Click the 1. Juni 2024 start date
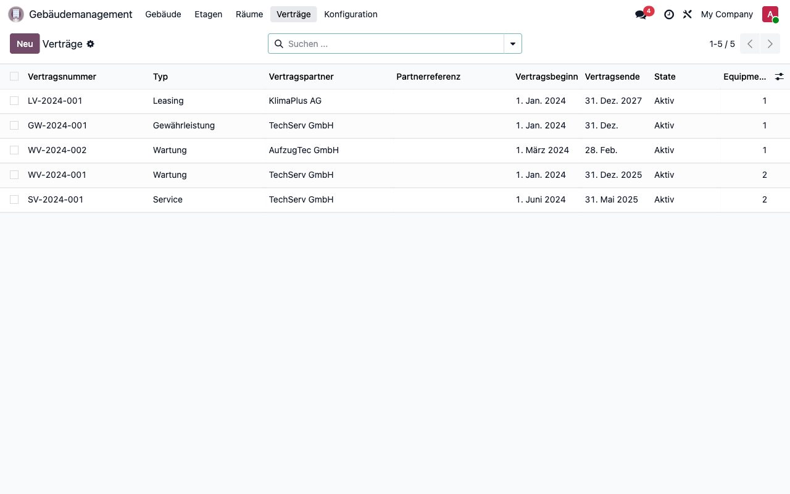 (541, 199)
